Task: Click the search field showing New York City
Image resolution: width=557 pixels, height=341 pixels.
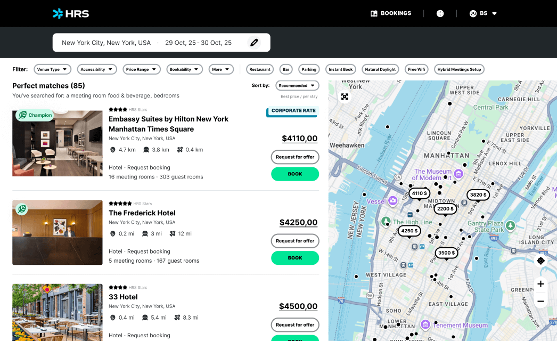Action: (x=161, y=43)
